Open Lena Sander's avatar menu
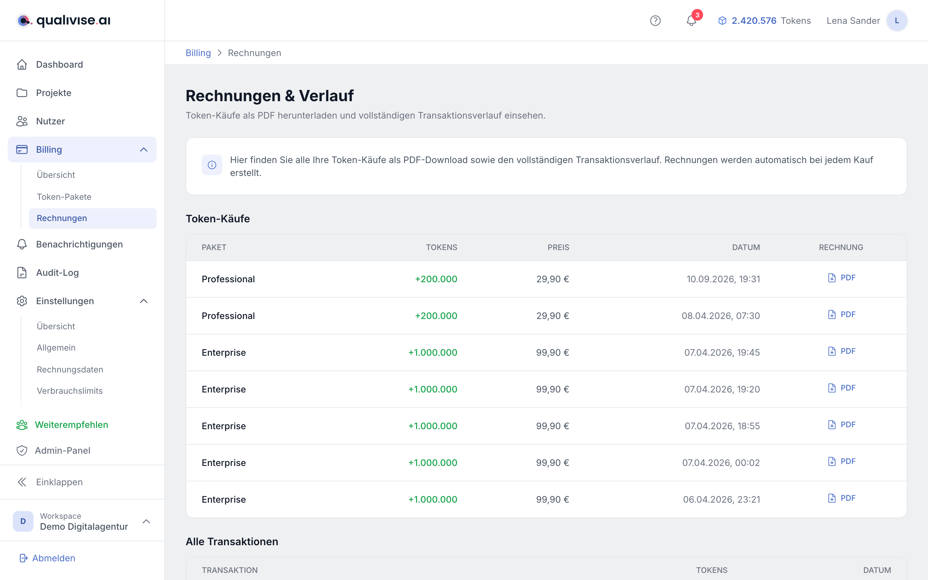This screenshot has height=580, width=928. tap(896, 21)
